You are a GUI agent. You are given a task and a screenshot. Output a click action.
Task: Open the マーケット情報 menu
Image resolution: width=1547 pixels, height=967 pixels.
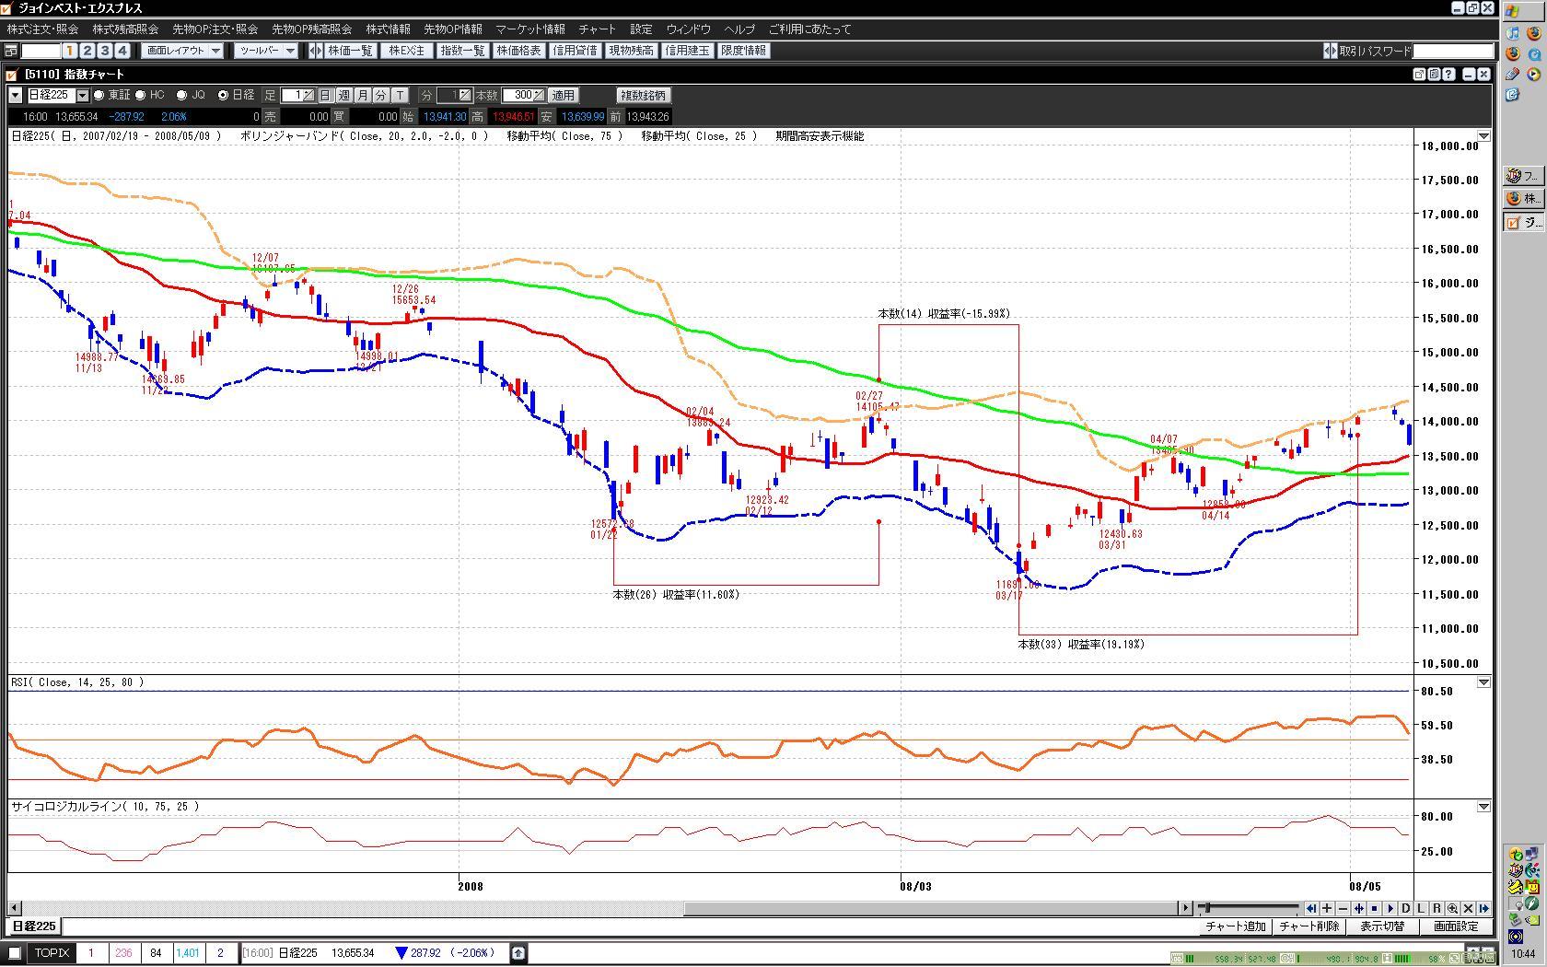point(530,29)
